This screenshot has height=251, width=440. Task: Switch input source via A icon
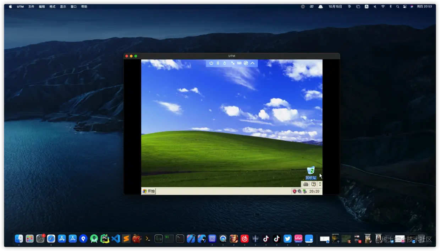(367, 6)
